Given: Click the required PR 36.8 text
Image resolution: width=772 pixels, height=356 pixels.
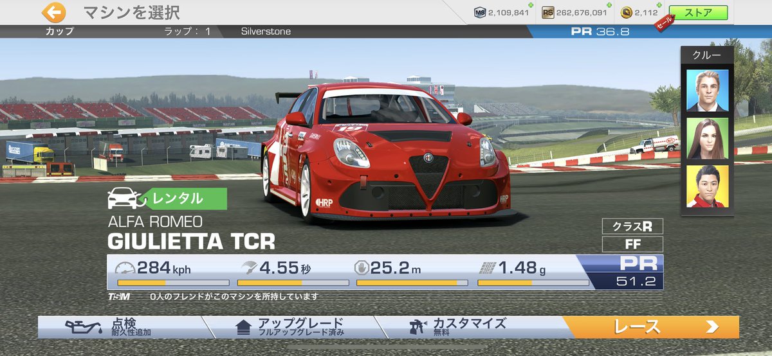Looking at the screenshot, I should coord(600,31).
